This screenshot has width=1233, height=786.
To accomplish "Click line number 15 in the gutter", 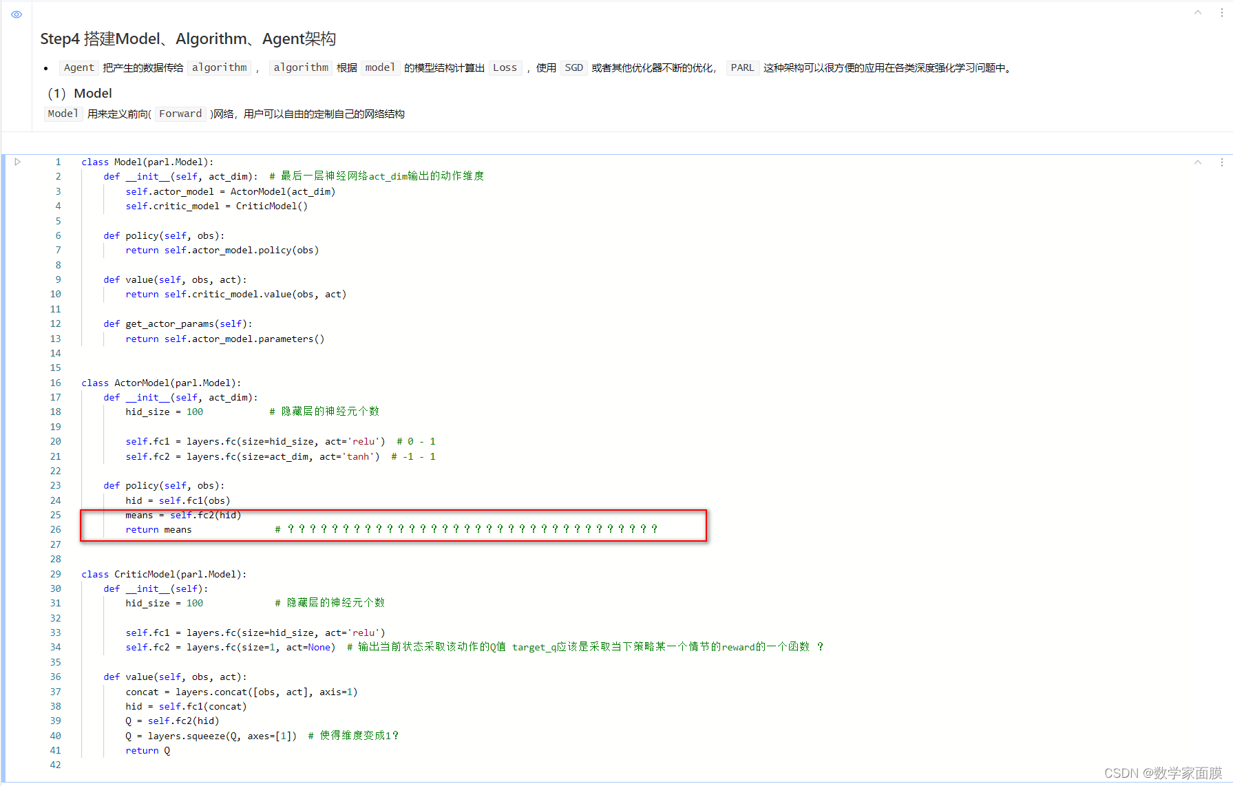I will [56, 368].
